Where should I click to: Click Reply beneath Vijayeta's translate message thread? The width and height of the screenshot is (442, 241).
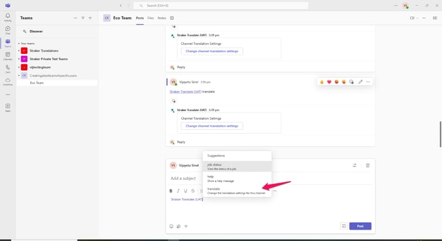181,142
